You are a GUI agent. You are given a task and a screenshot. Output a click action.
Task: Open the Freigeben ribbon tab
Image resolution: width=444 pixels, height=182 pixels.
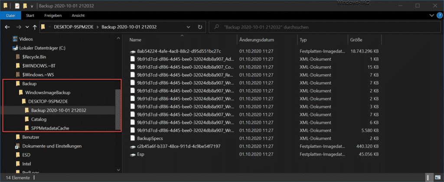53,16
